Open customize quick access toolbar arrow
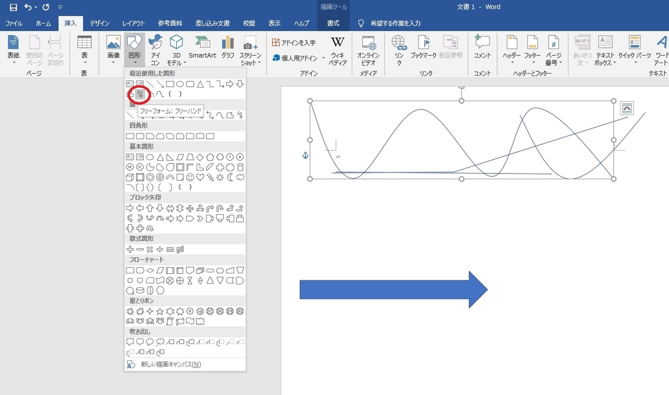669x395 pixels. (x=60, y=8)
